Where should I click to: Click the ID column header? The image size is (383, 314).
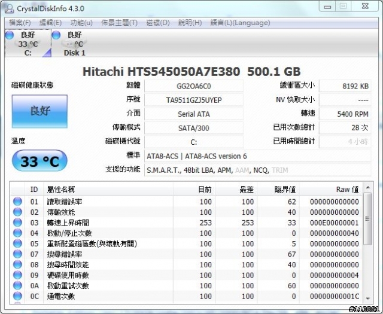[x=34, y=189]
